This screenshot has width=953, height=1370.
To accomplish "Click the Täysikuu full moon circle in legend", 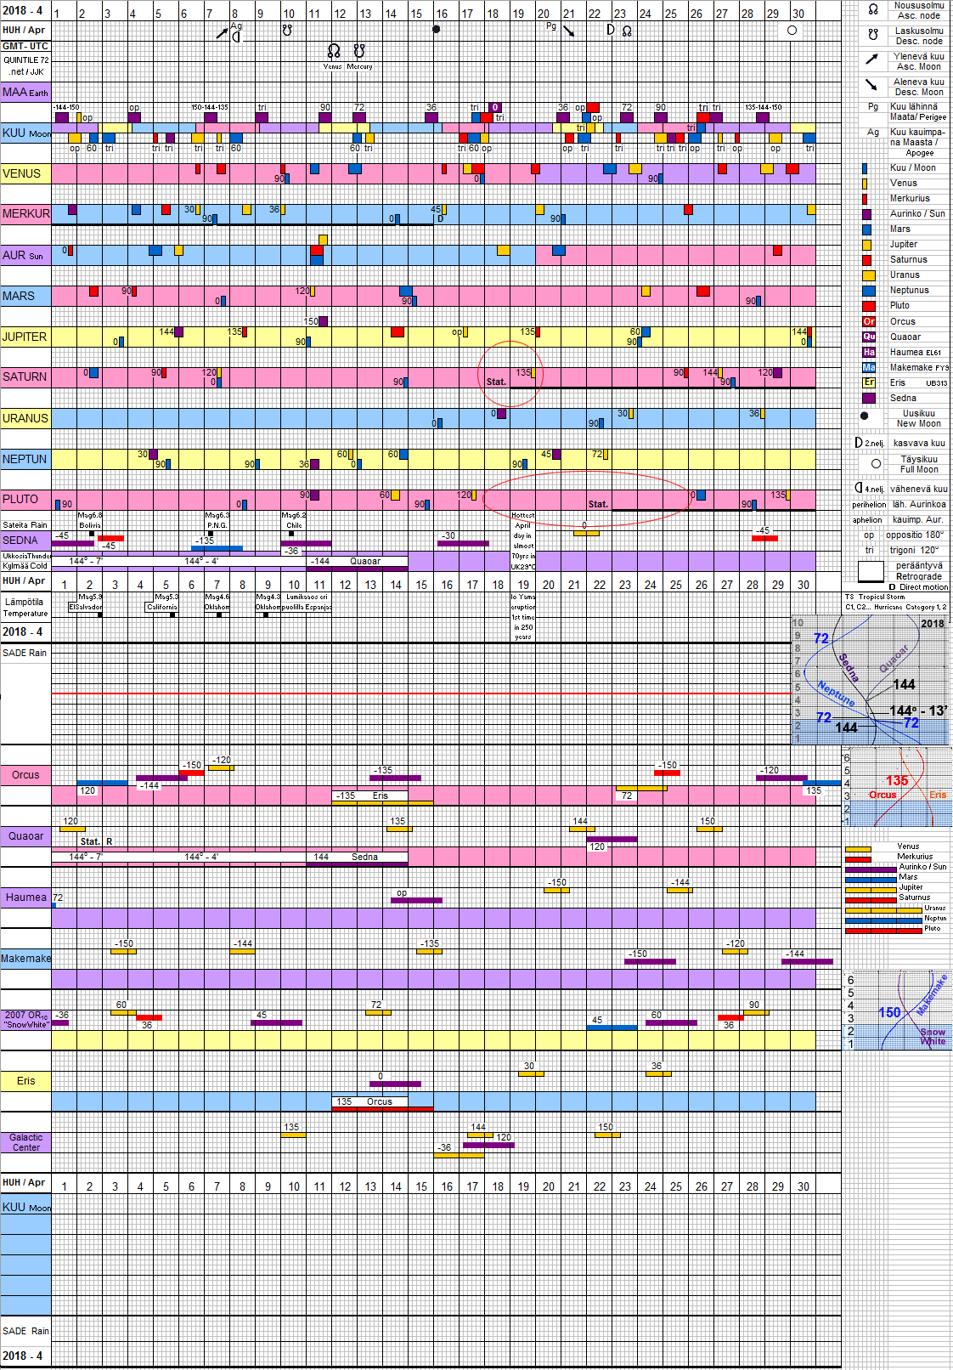I will pyautogui.click(x=876, y=464).
